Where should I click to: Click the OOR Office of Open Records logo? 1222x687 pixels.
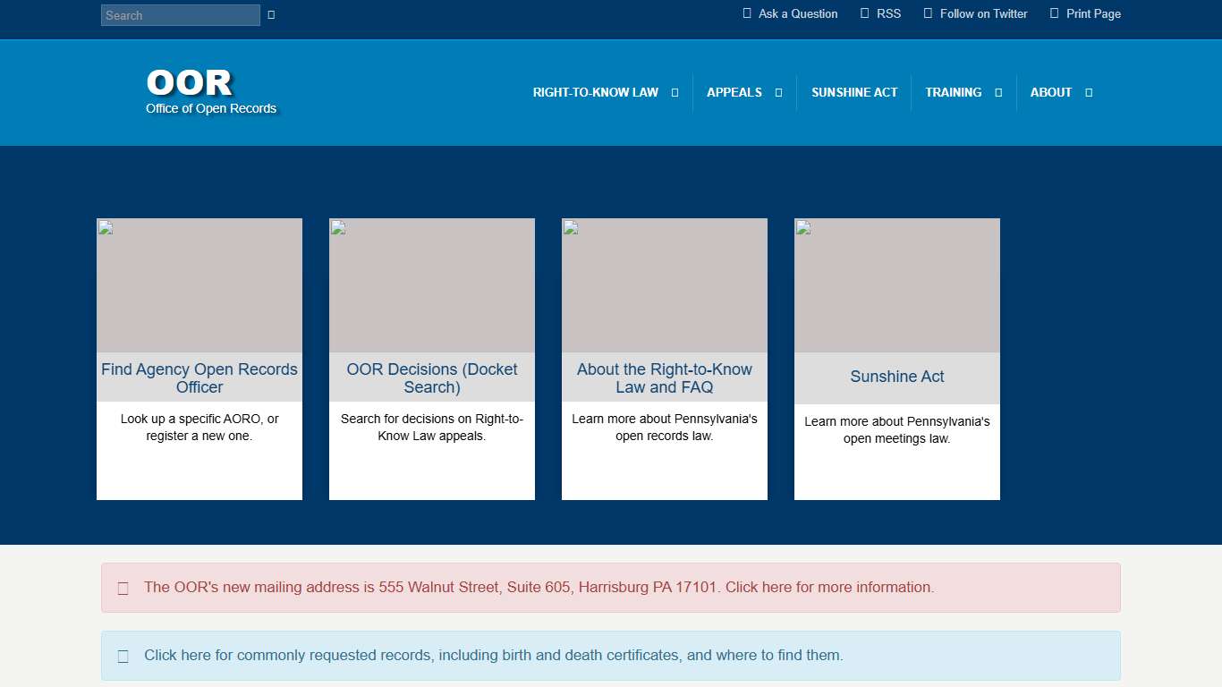tap(211, 91)
